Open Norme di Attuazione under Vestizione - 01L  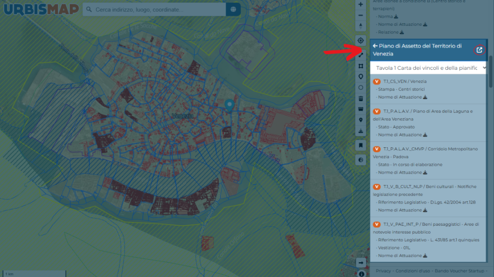(x=402, y=255)
